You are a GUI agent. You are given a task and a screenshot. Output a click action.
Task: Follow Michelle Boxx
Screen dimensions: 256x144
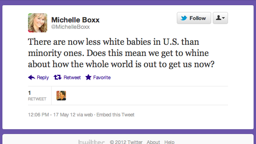point(194,18)
